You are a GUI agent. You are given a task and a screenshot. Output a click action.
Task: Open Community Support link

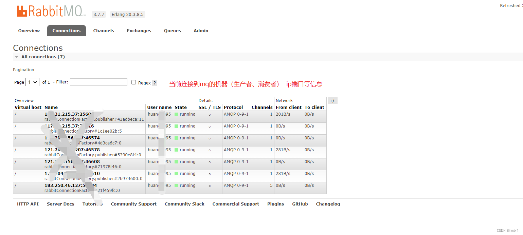pos(133,204)
